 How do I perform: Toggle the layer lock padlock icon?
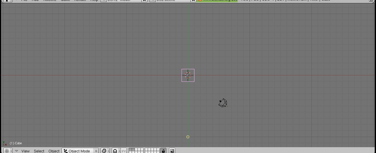(x=163, y=151)
